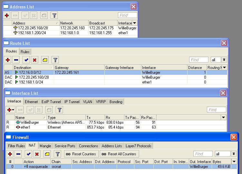Click remove button in Interface List toolbar
Image resolution: width=242 pixels, height=174 pixels.
pos(20,110)
